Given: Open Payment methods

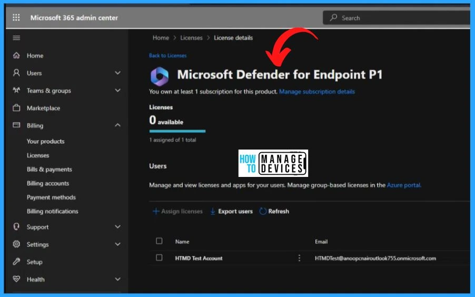Looking at the screenshot, I should tap(51, 197).
